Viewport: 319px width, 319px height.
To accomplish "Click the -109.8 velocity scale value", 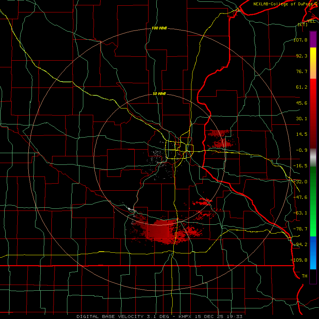I will (x=299, y=260).
